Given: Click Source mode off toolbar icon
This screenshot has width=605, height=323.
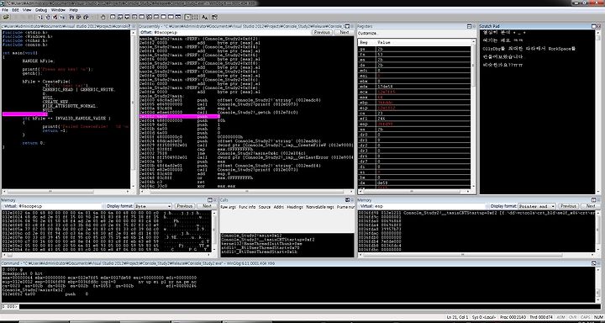Looking at the screenshot, I should pyautogui.click(x=194, y=17).
